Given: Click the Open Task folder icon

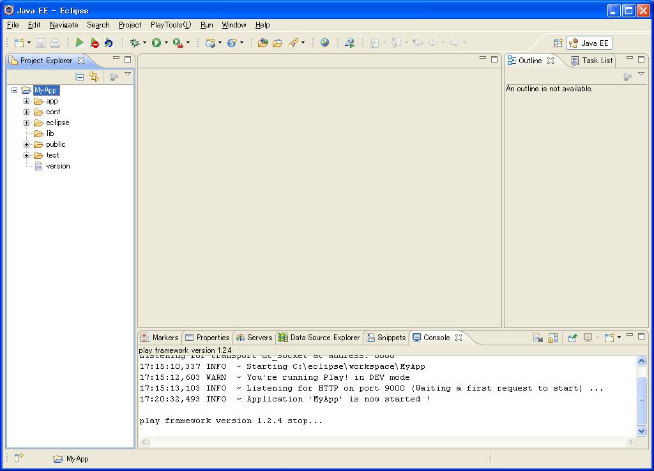Looking at the screenshot, I should click(x=277, y=43).
